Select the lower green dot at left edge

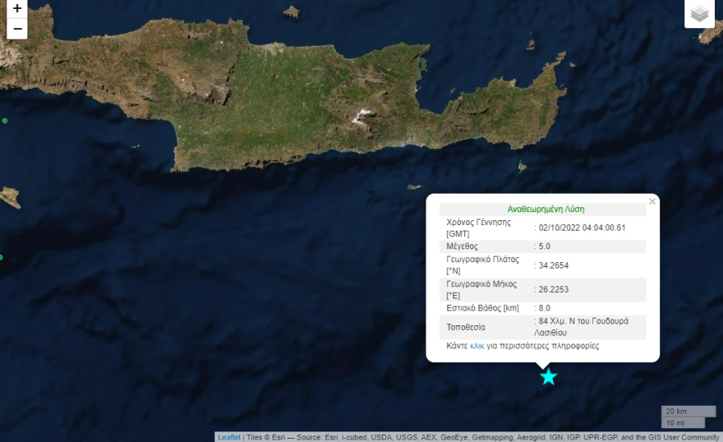[x=1, y=257]
